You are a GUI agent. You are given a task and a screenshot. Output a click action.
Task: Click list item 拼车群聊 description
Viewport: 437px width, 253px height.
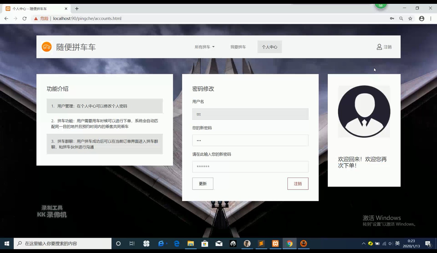[x=105, y=144]
